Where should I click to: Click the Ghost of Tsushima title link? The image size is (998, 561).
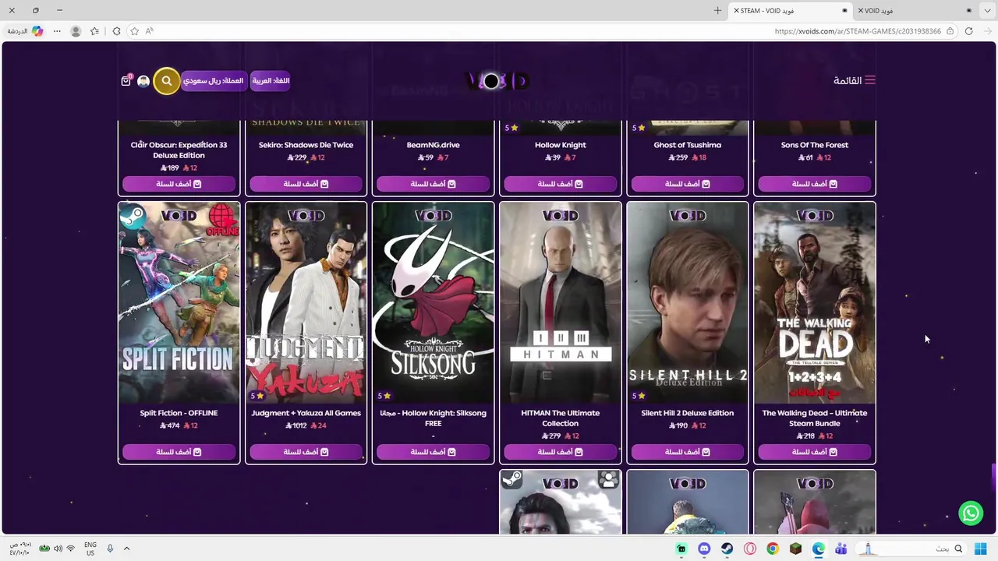[x=688, y=145]
